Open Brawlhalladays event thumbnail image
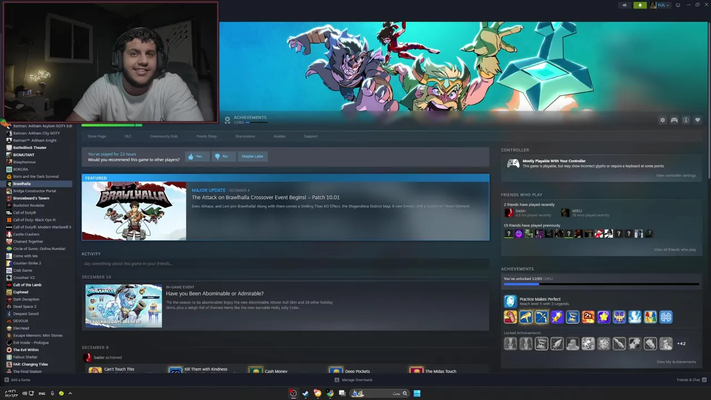This screenshot has width=711, height=400. click(123, 306)
